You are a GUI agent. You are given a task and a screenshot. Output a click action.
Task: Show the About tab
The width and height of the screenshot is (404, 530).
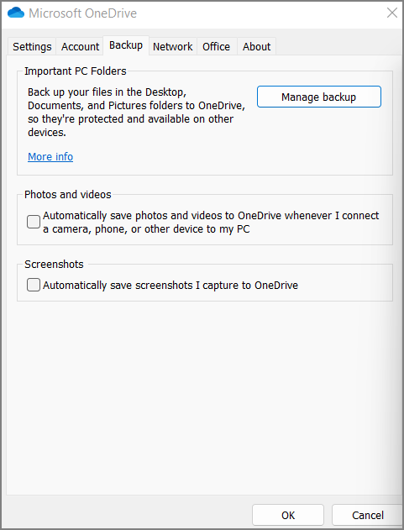(257, 47)
